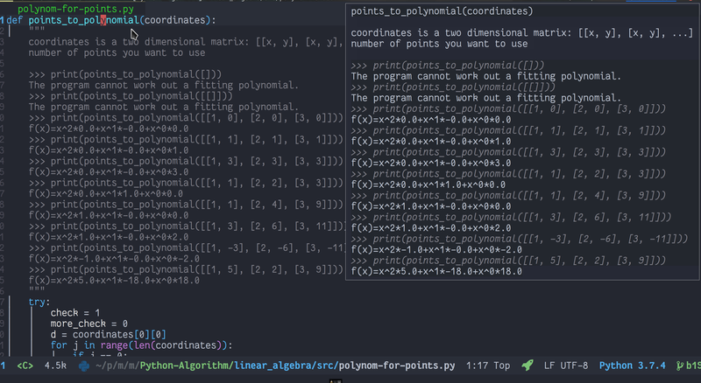Click the coordinates parameter in def line
This screenshot has height=383, width=701.
(x=174, y=20)
